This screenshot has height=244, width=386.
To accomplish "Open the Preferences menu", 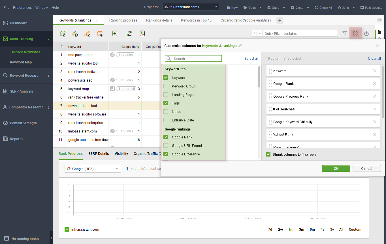I will point(22,8).
